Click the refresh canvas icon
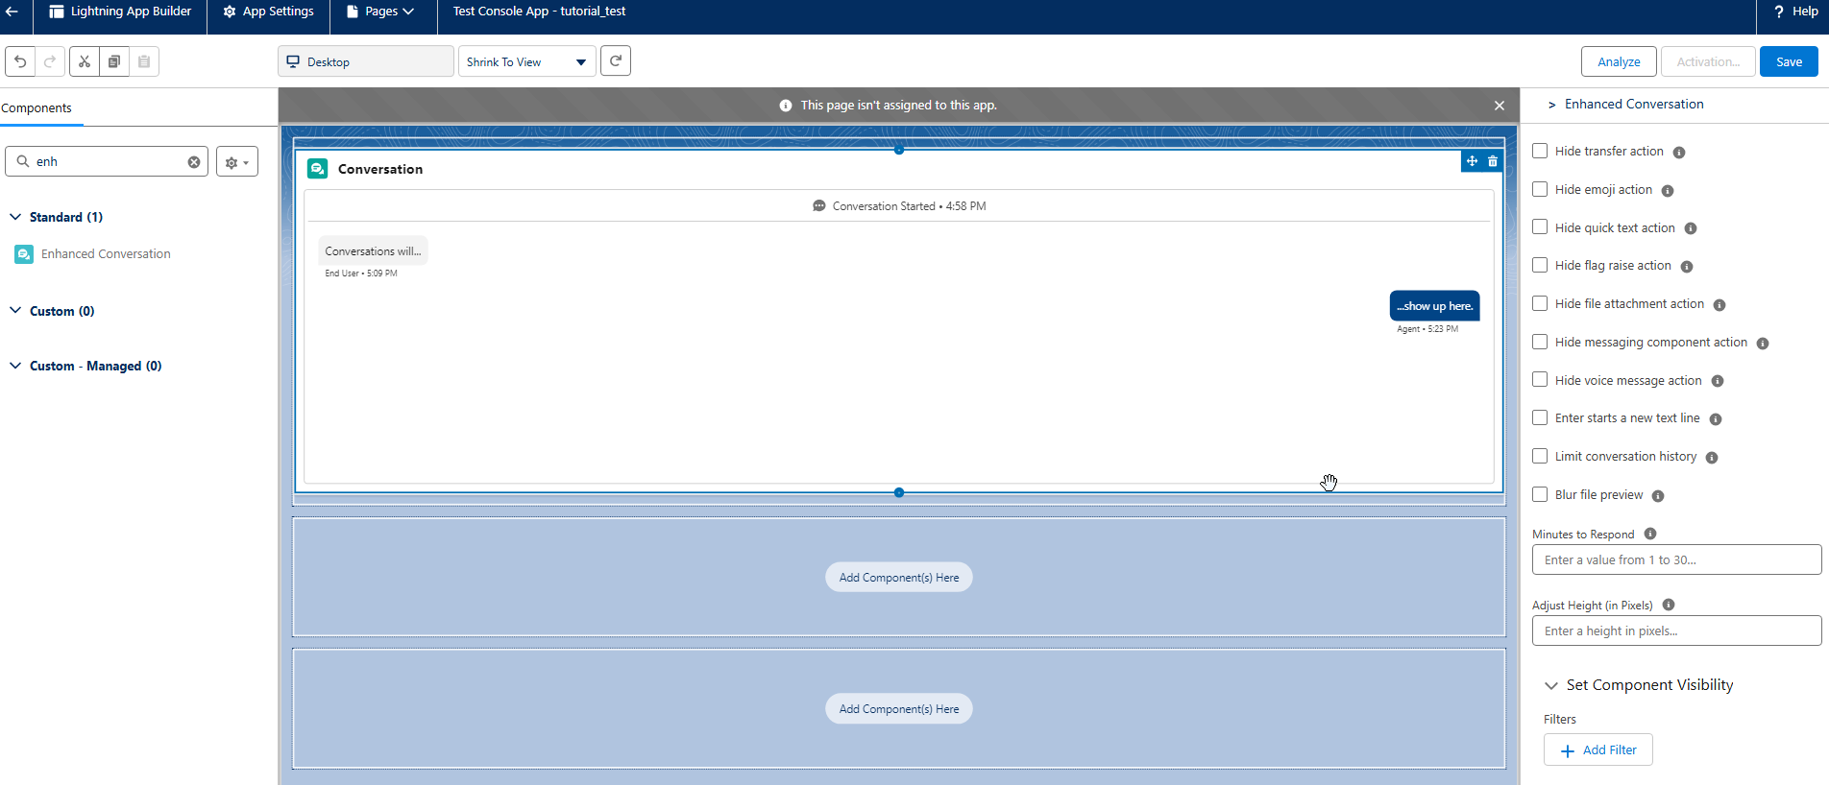This screenshot has width=1829, height=785. point(616,61)
